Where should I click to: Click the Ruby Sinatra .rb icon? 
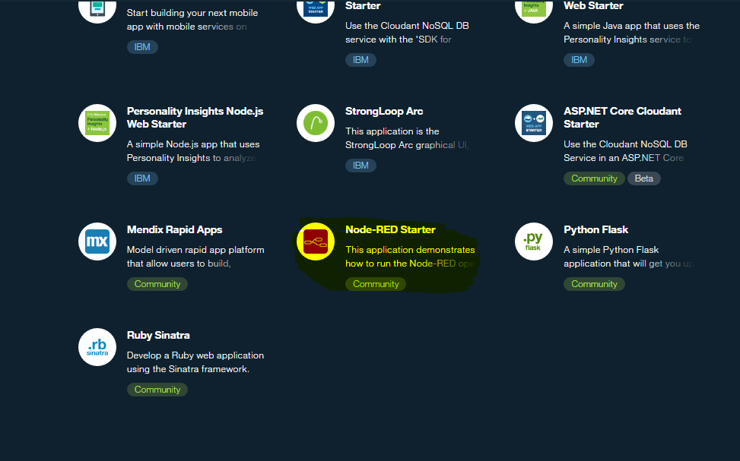(97, 347)
